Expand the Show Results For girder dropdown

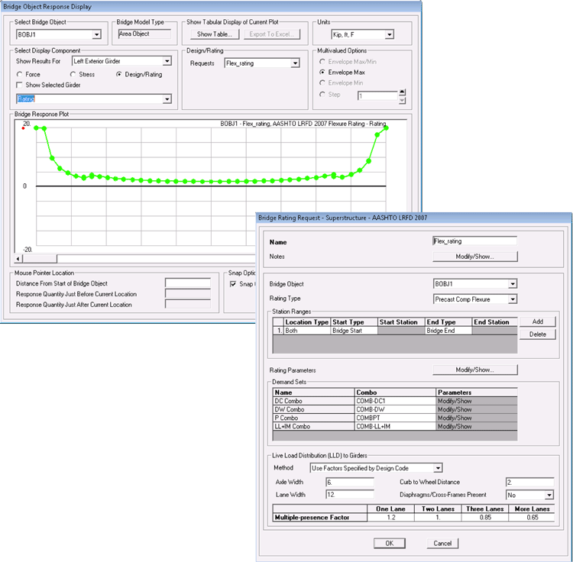click(167, 61)
